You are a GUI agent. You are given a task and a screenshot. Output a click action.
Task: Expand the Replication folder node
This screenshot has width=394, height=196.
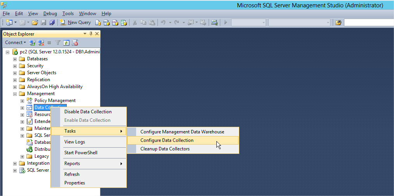(x=15, y=80)
